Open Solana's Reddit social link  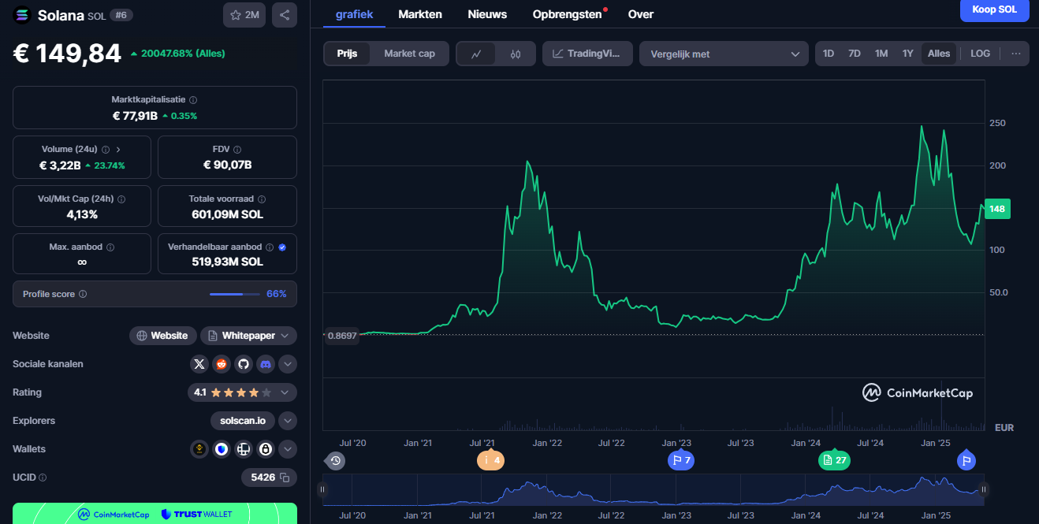click(222, 364)
